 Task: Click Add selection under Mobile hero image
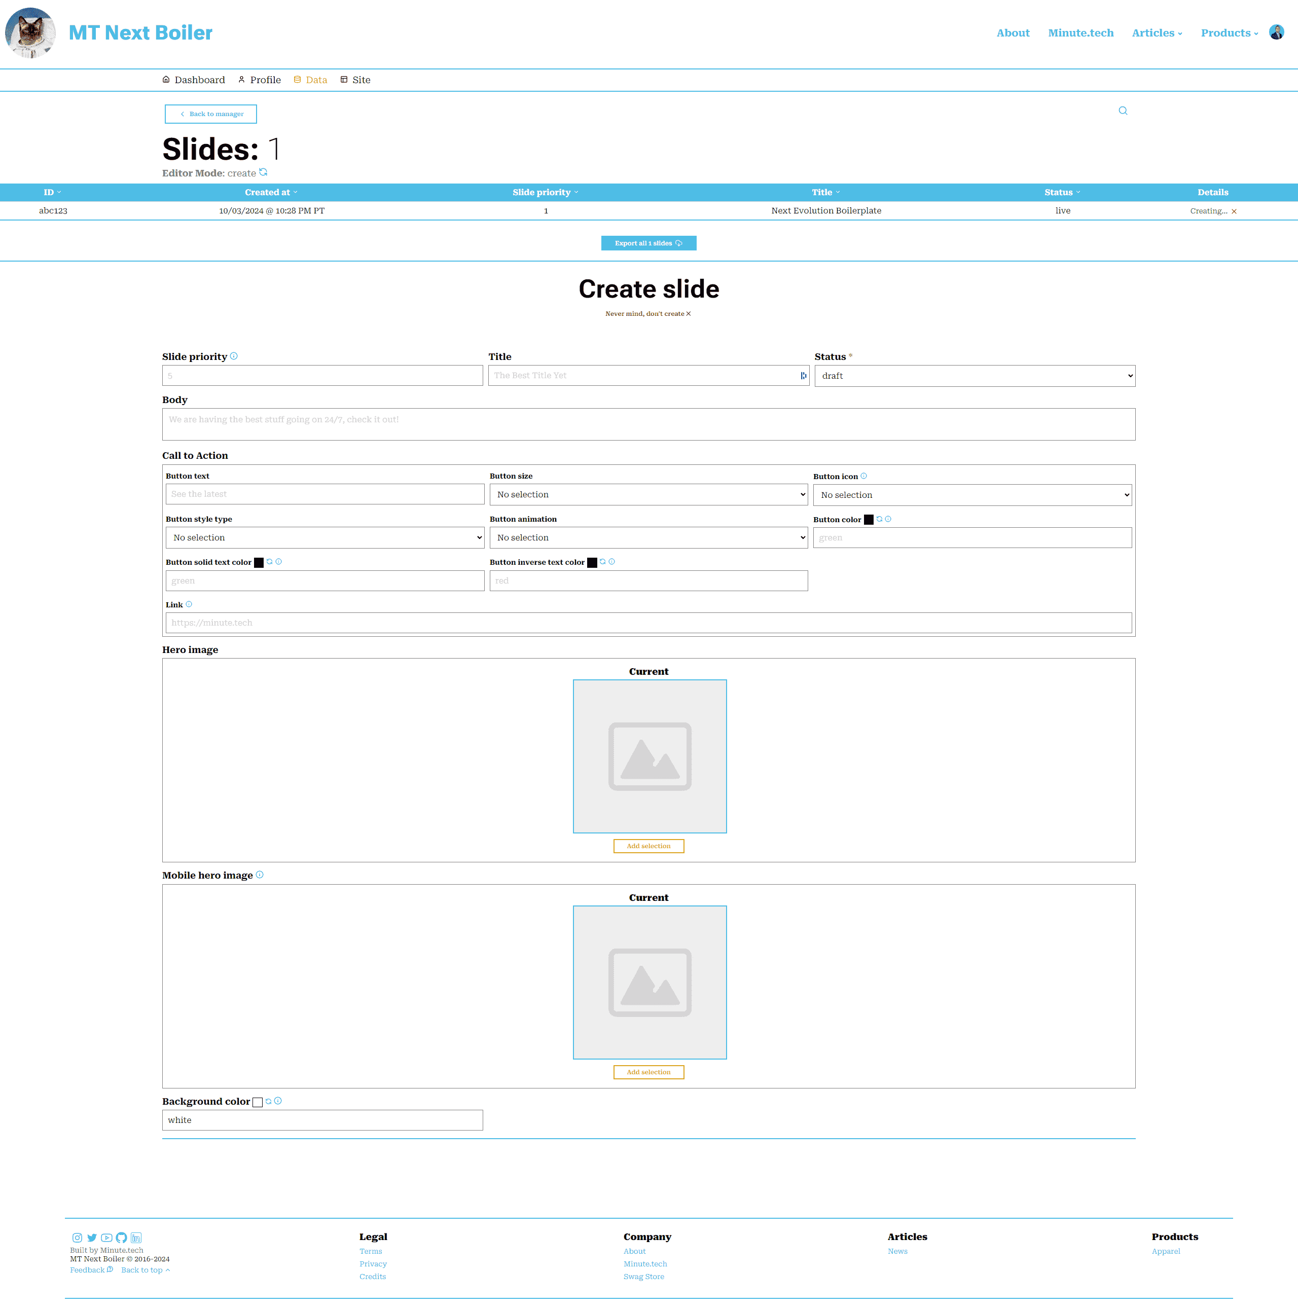[x=648, y=1072]
